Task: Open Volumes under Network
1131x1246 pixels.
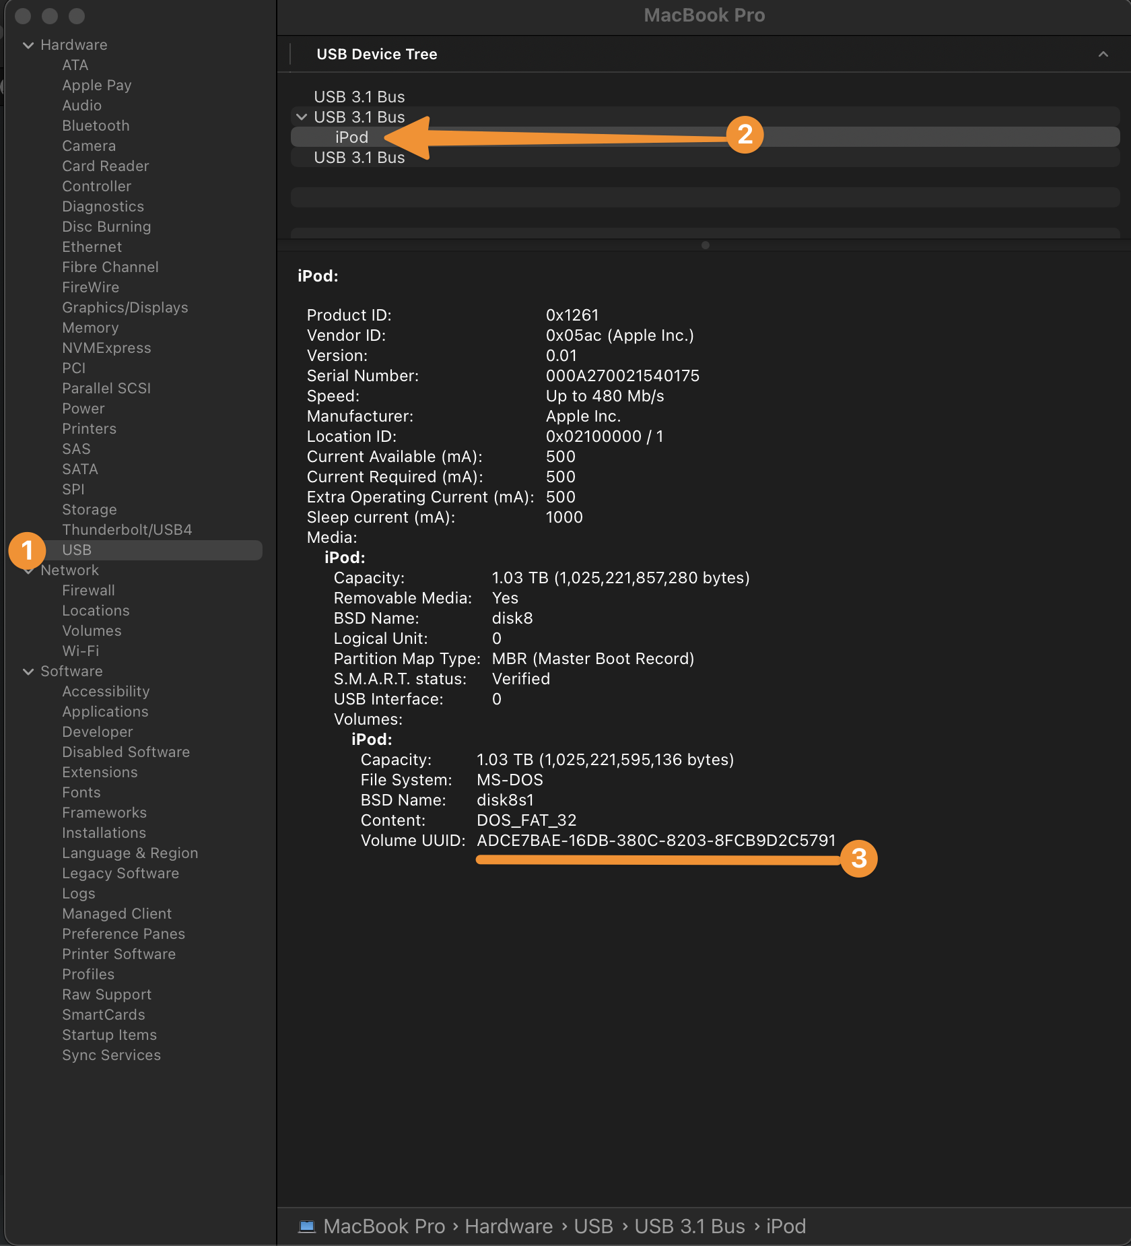Action: [x=92, y=631]
